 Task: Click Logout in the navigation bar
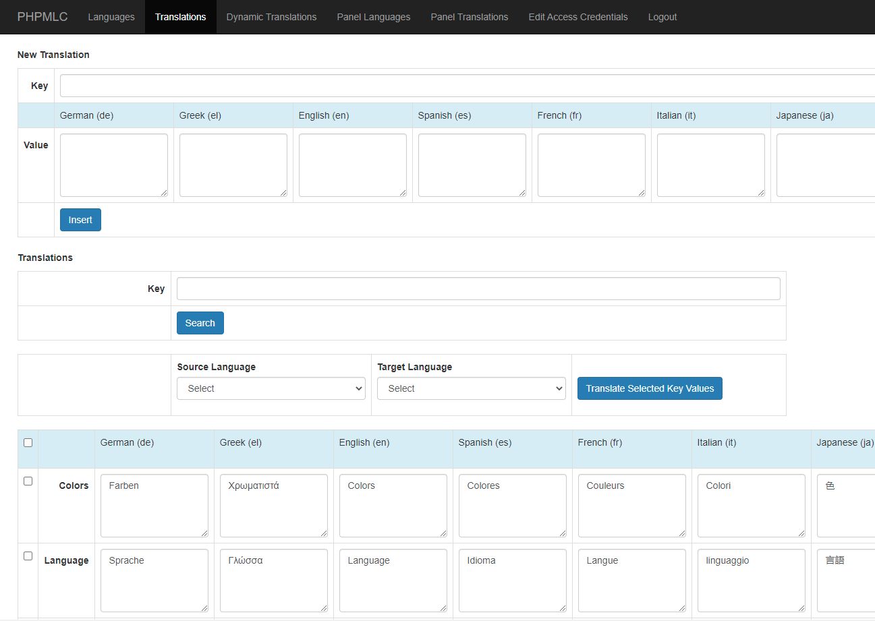tap(662, 17)
